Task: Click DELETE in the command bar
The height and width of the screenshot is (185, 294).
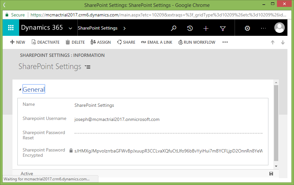Action: pos(75,42)
